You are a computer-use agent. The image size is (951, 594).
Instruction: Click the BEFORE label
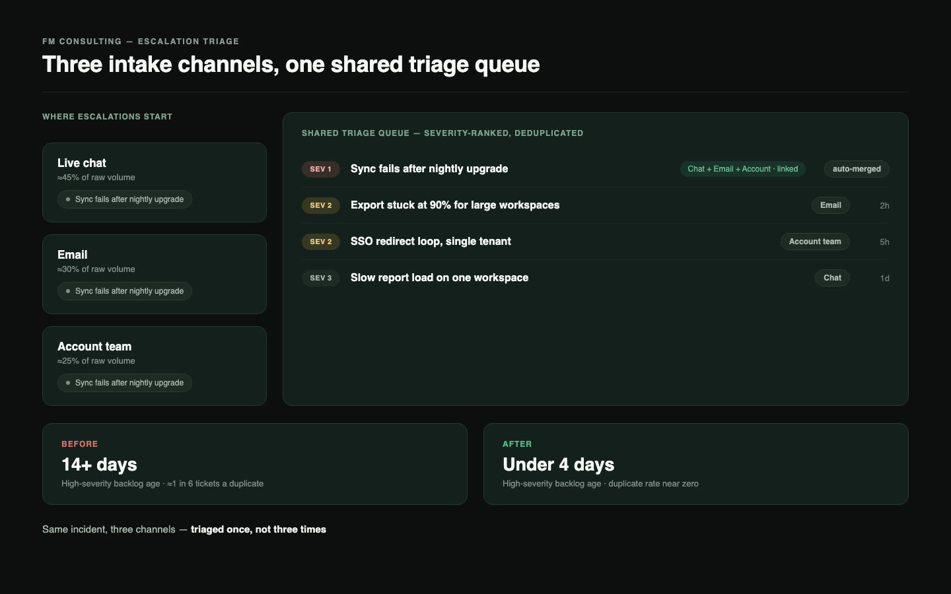(80, 444)
